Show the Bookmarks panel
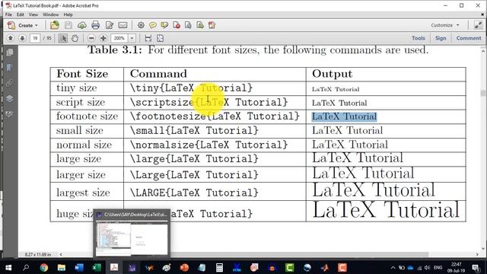This screenshot has width=487, height=274. point(10,68)
